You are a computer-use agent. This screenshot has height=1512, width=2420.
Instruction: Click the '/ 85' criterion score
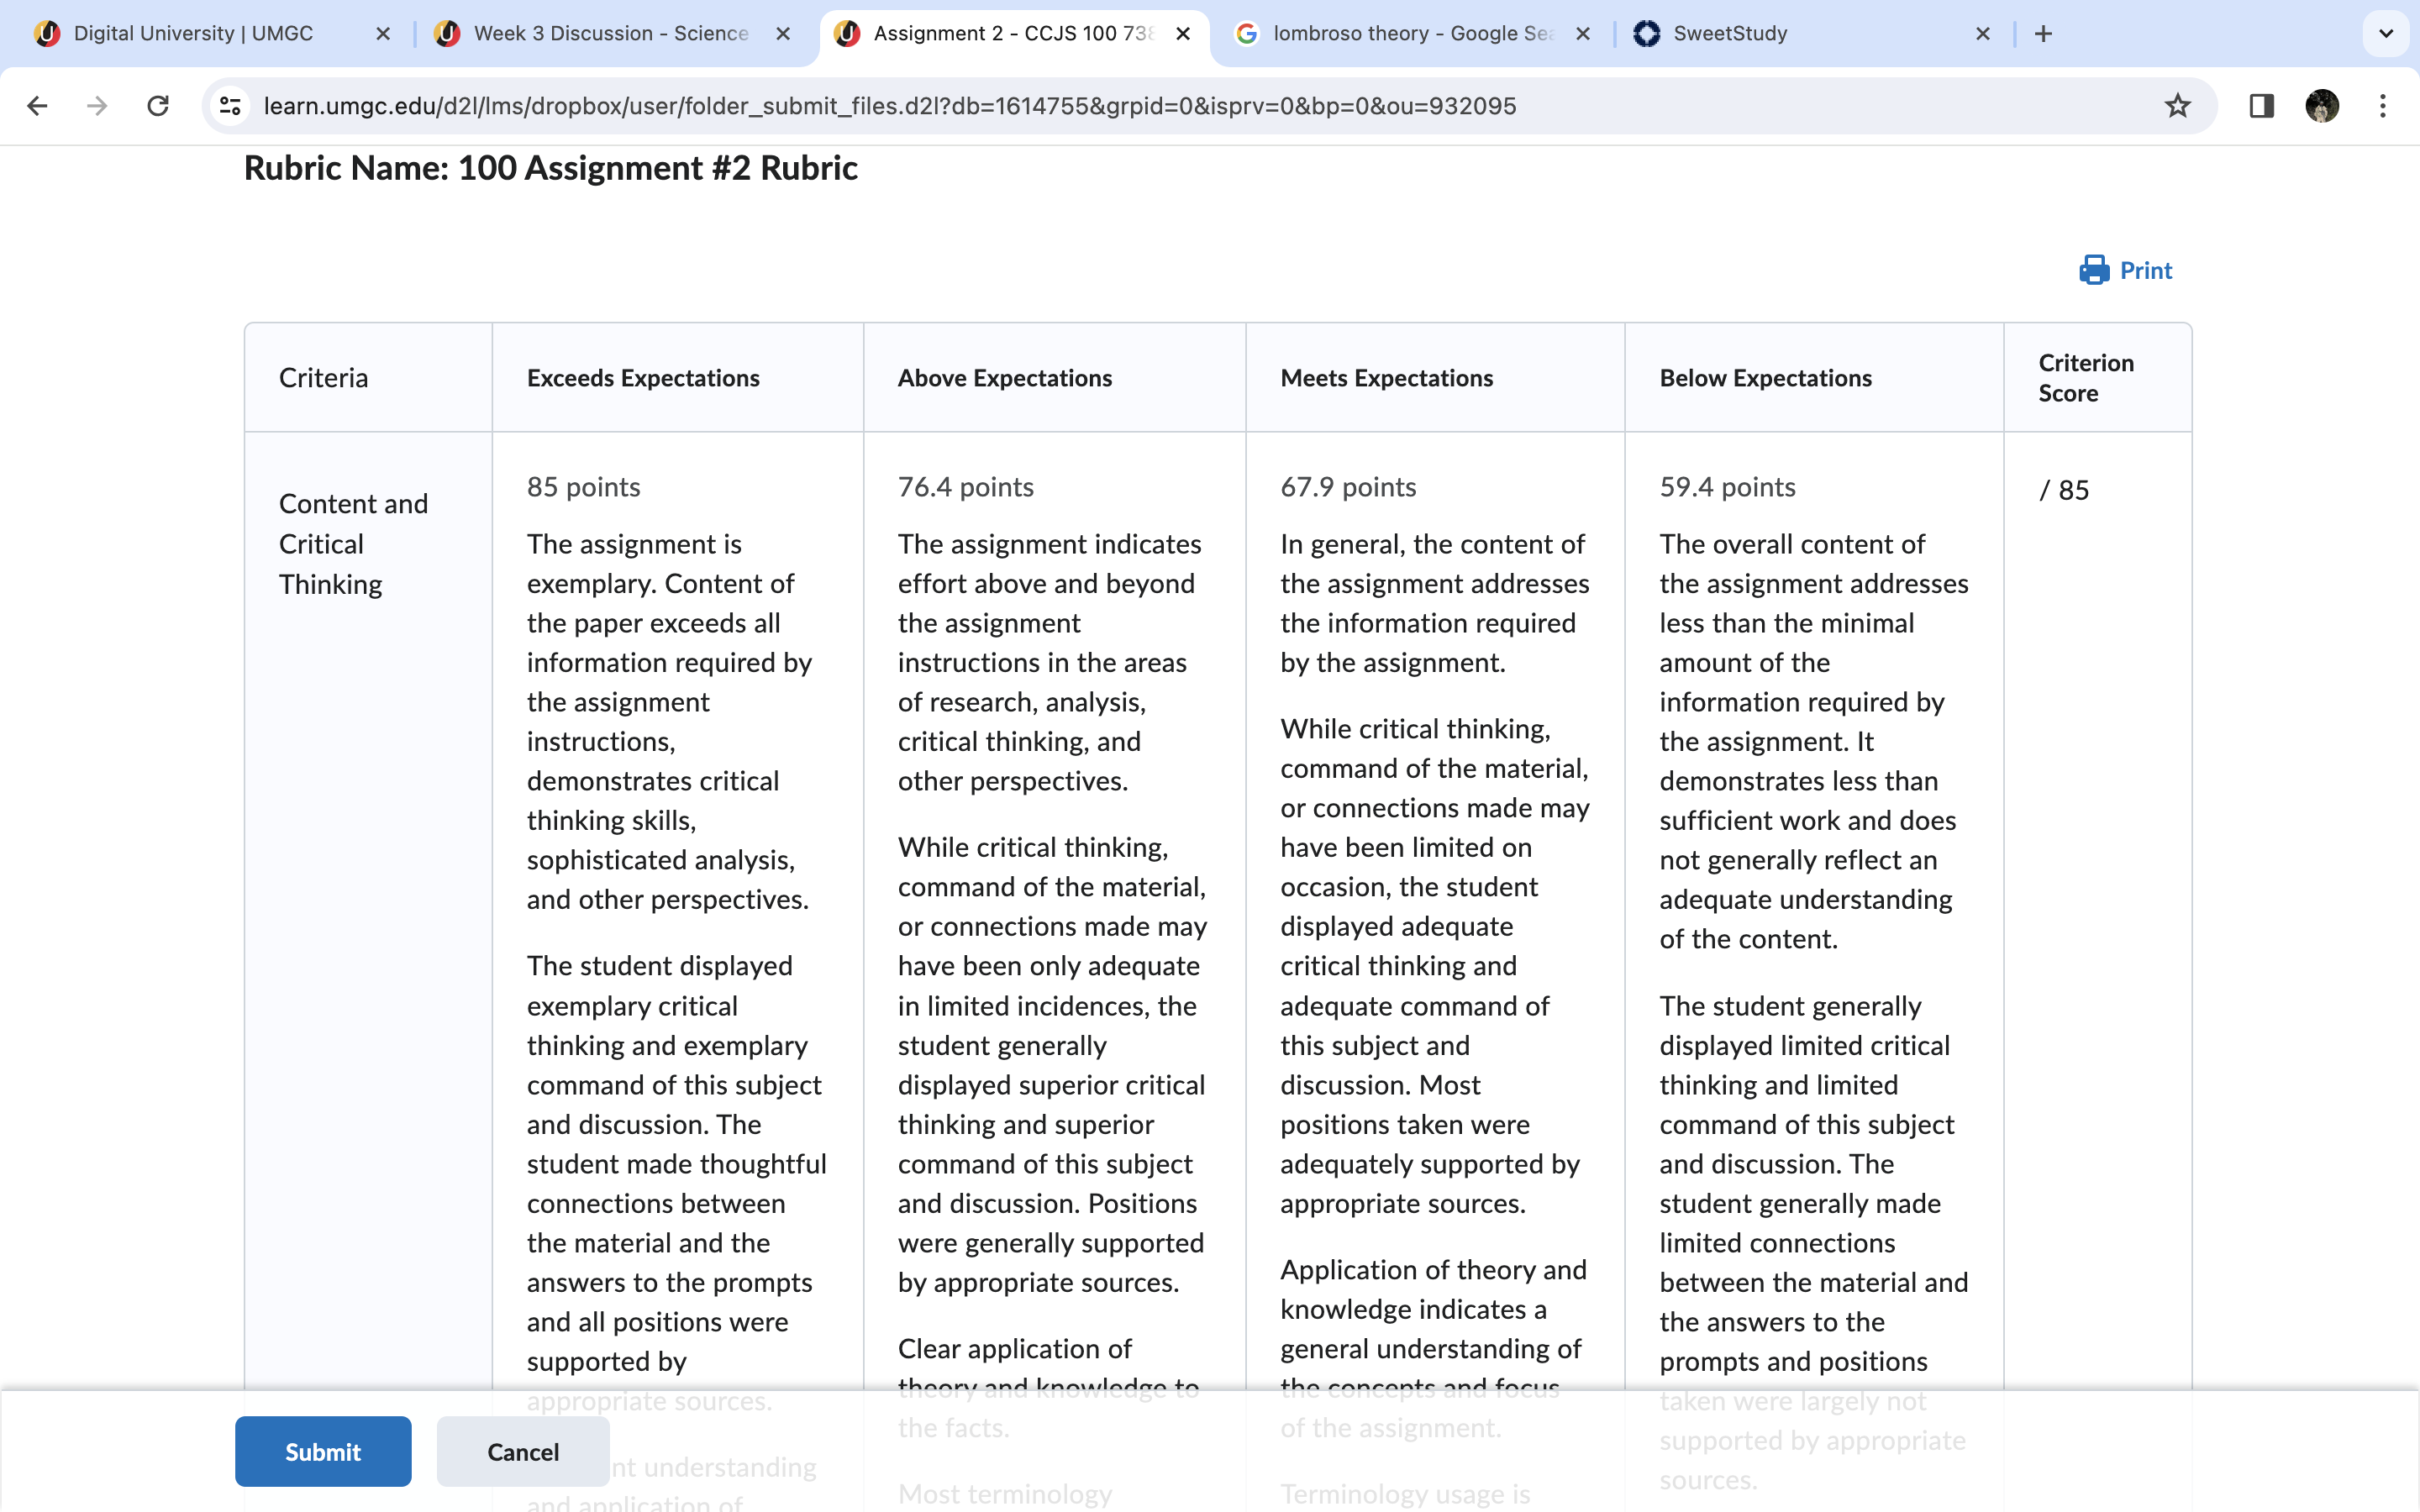[x=2064, y=490]
